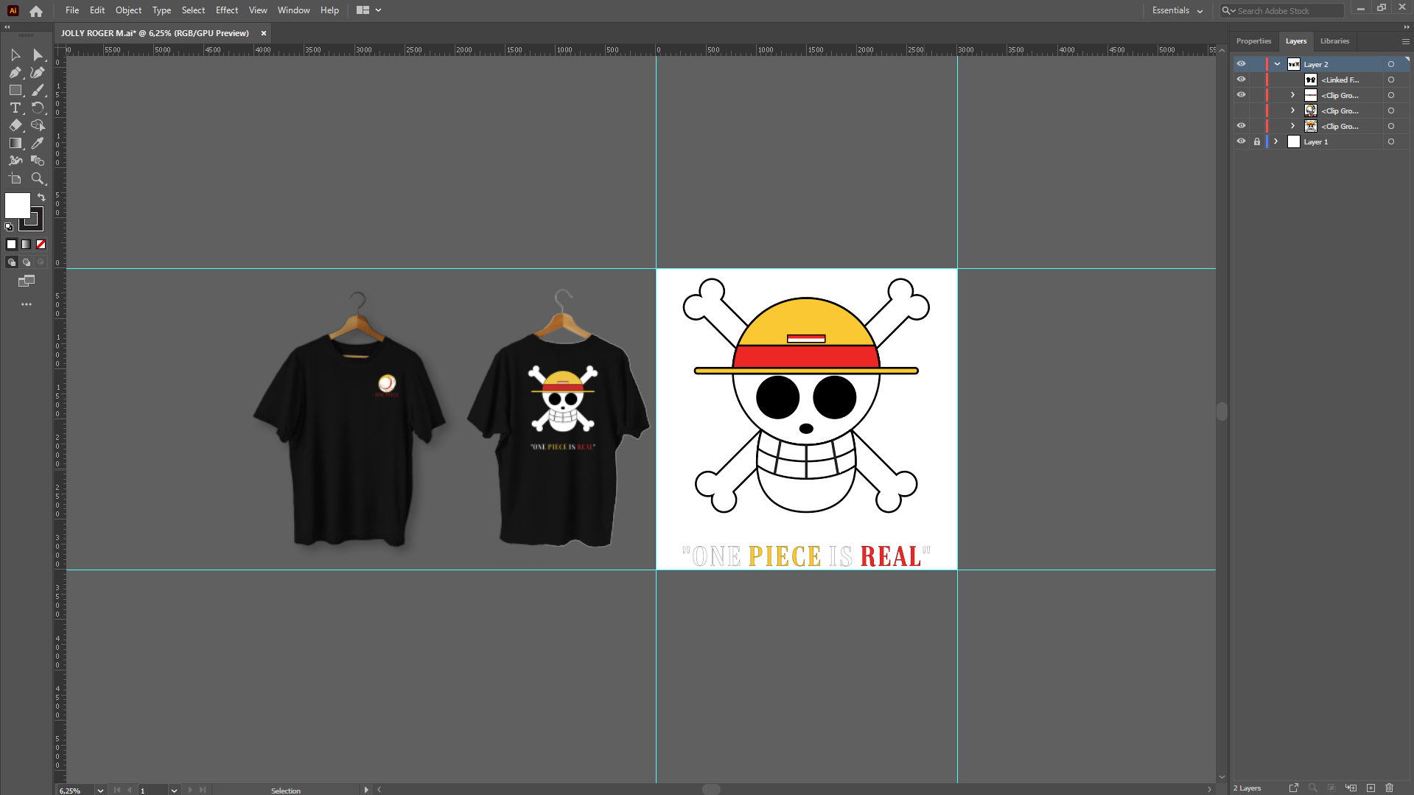This screenshot has width=1414, height=795.
Task: Open the Effect menu
Action: 226,10
